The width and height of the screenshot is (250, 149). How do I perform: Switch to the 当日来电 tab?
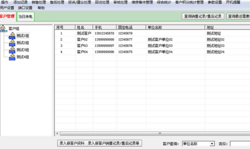[x=25, y=16]
